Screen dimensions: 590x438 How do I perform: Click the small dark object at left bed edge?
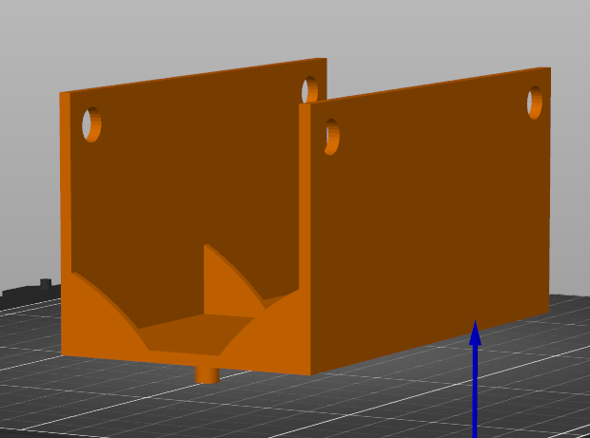point(45,284)
